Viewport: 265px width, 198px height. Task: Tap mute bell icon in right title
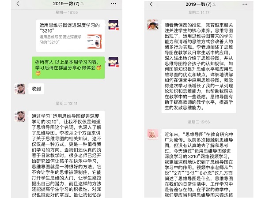pyautogui.click(x=214, y=4)
